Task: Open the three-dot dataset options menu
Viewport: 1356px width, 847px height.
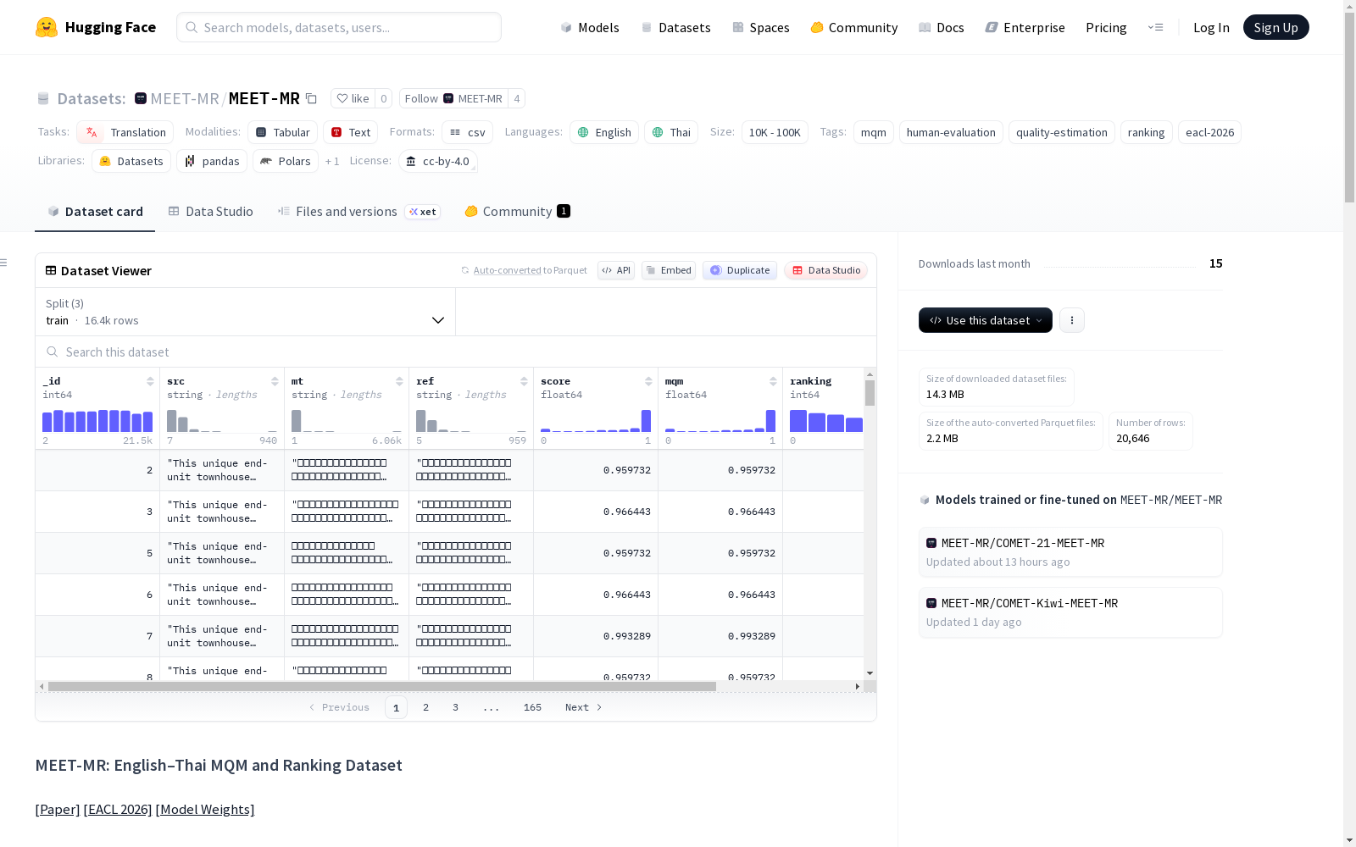Action: 1072,320
